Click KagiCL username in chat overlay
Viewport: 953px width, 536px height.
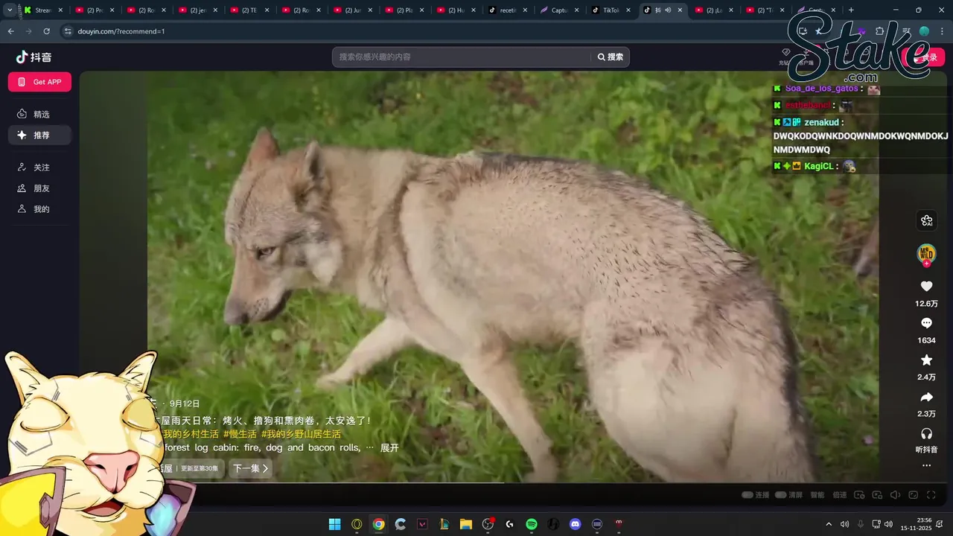point(819,166)
